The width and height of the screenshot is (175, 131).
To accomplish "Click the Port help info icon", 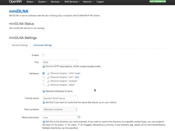I will [44, 67].
